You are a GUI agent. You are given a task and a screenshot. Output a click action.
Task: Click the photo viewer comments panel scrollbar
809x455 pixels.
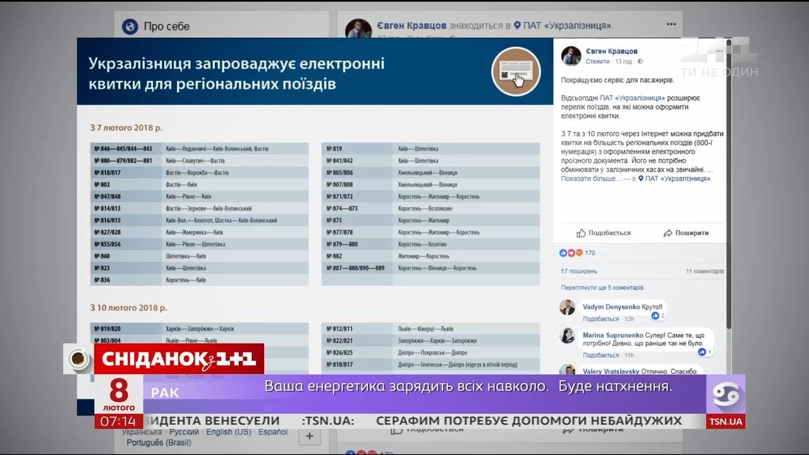point(729,183)
